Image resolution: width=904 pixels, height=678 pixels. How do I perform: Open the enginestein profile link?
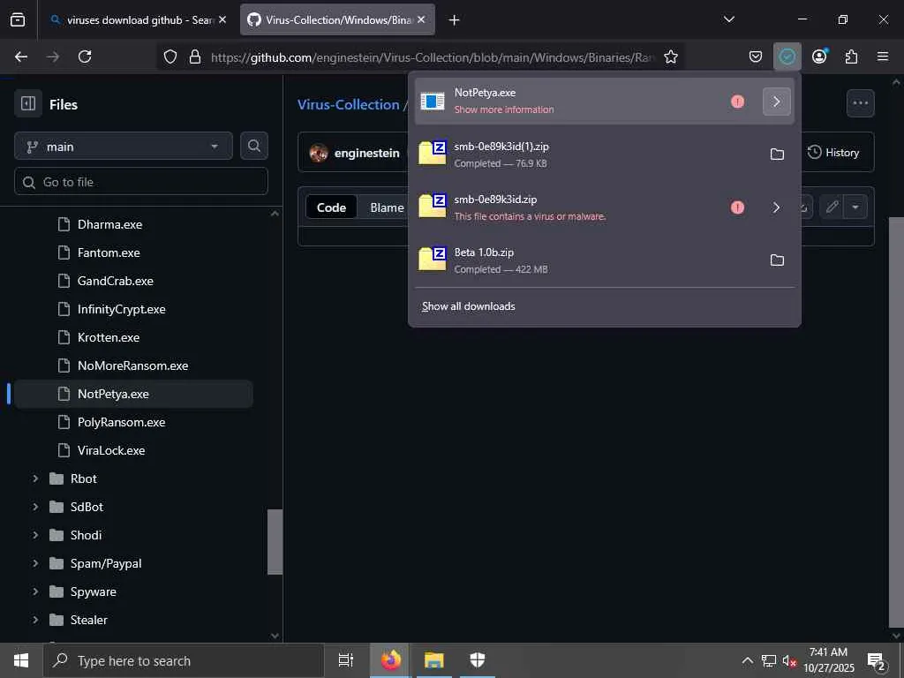point(366,153)
